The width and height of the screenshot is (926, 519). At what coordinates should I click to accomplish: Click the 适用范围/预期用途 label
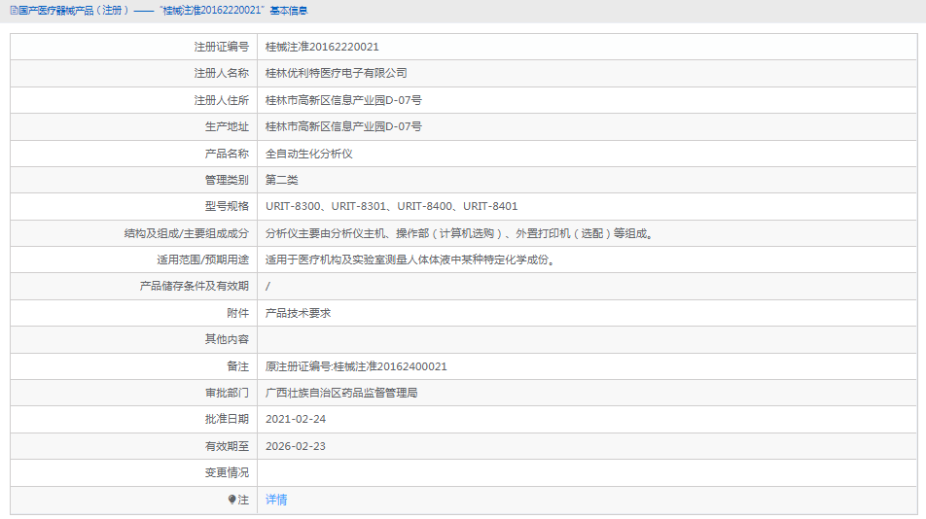point(202,259)
